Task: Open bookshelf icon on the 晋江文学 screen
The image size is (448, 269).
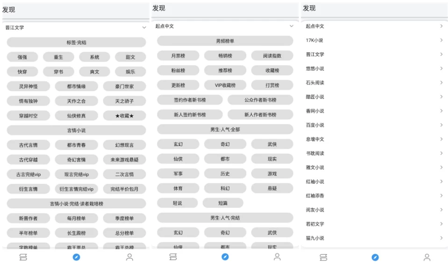Action: tap(23, 257)
